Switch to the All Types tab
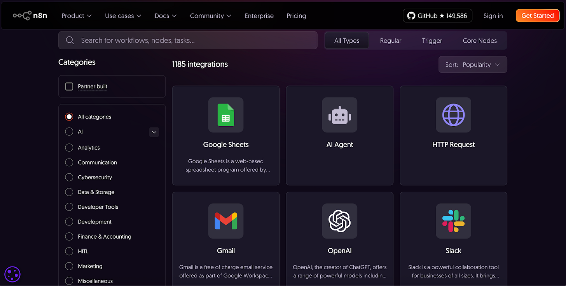This screenshot has width=566, height=286. pos(347,40)
